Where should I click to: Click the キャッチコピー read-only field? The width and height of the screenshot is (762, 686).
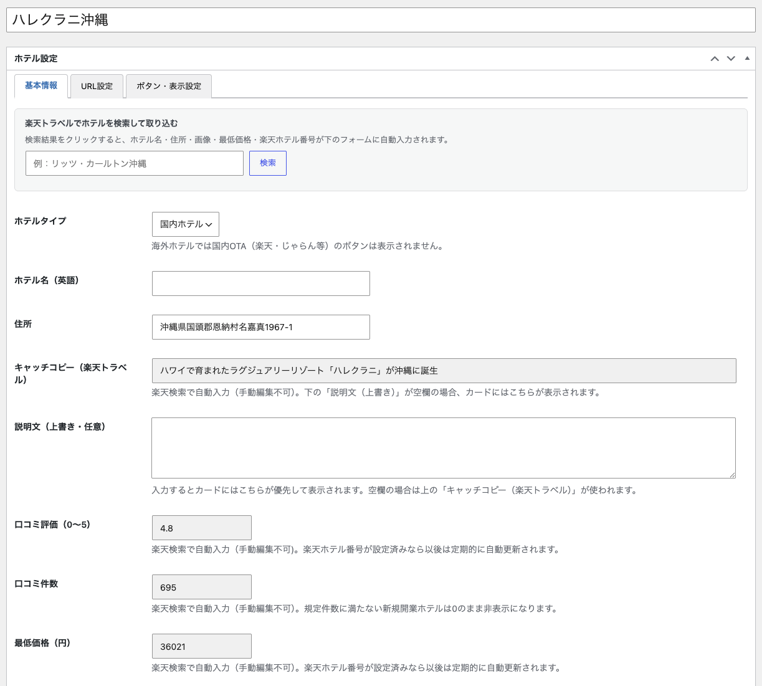(444, 370)
